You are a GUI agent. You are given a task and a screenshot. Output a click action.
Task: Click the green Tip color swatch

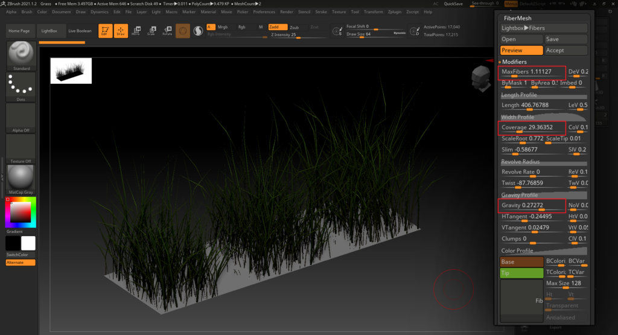pos(521,273)
